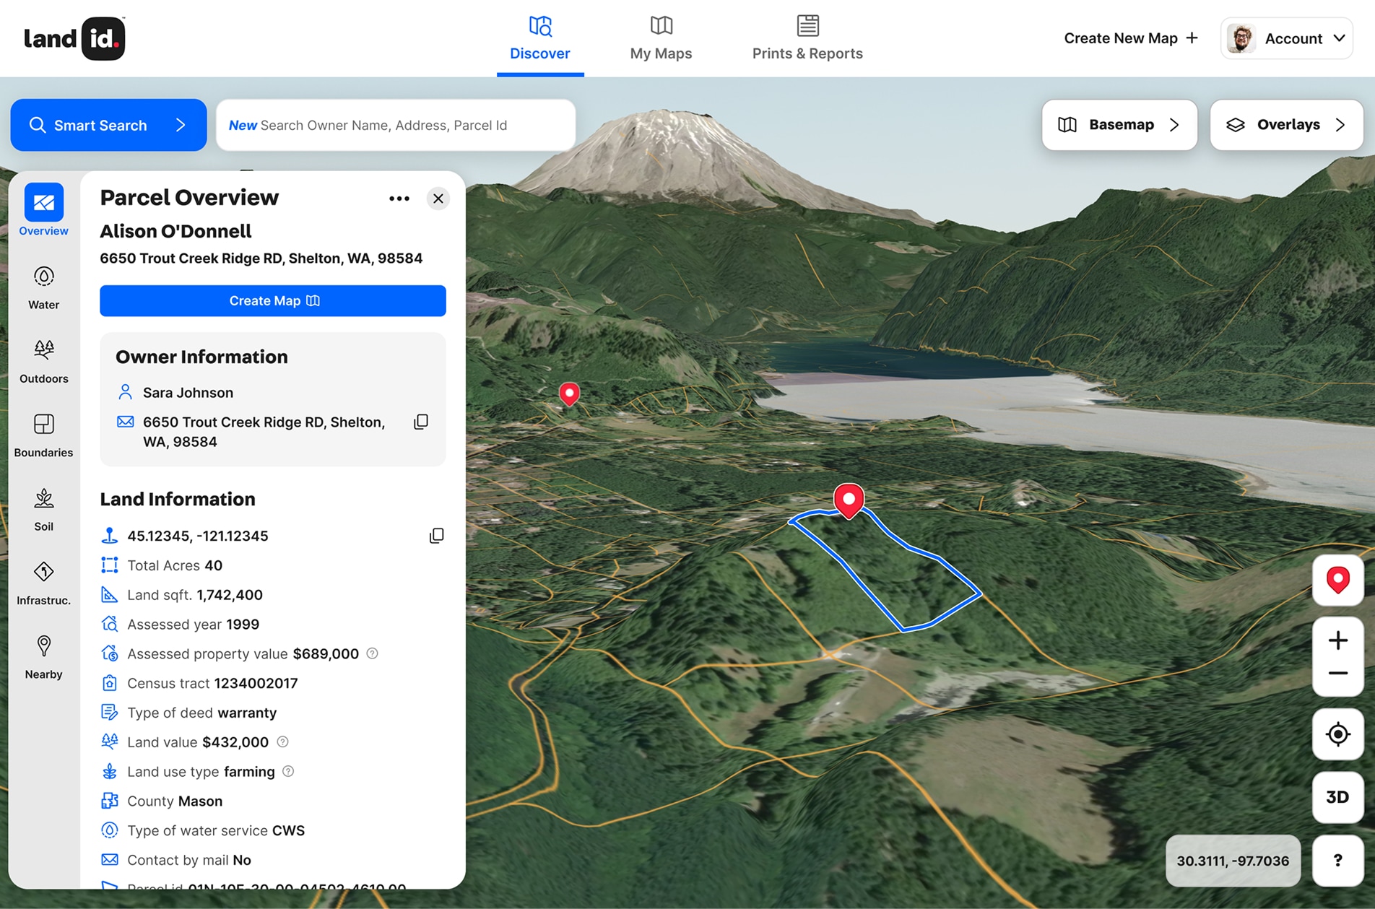The height and width of the screenshot is (909, 1375).
Task: Show help for land value
Action: pyautogui.click(x=283, y=741)
